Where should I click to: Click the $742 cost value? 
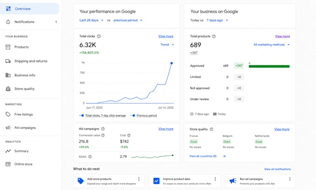[x=125, y=141]
